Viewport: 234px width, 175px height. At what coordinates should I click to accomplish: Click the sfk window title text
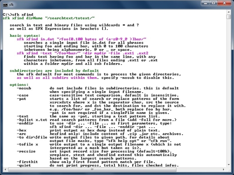tap(11, 5)
